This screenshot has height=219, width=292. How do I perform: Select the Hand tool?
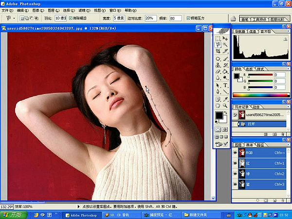(x=218, y=106)
